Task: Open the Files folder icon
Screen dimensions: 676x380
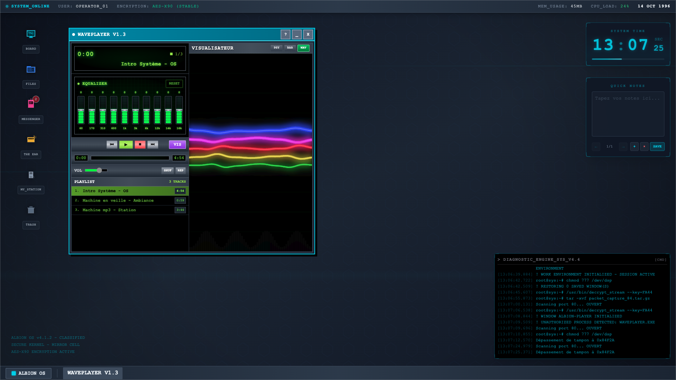Action: 31,69
